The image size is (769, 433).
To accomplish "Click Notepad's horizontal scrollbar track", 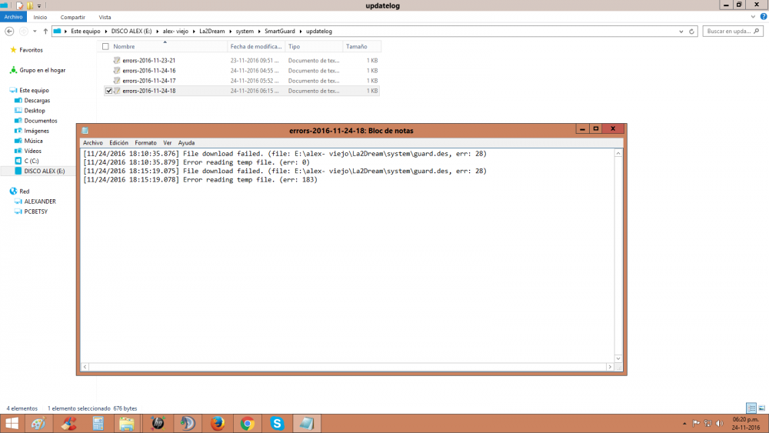I will (346, 367).
